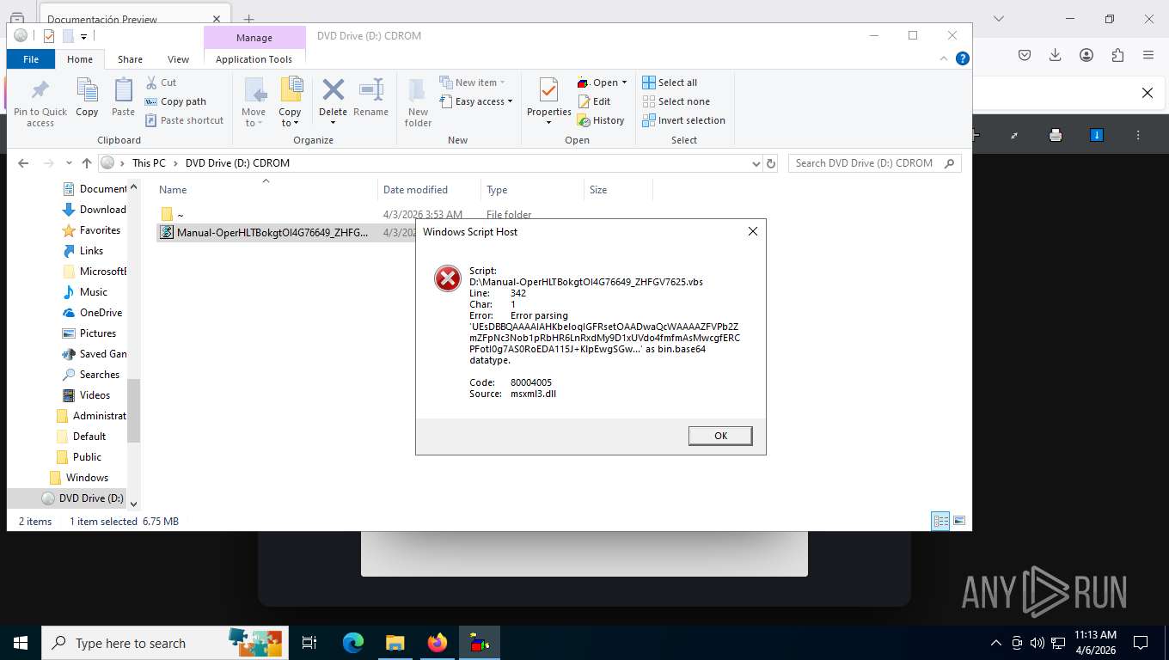This screenshot has width=1169, height=660.
Task: Click the Pin to Quick access icon
Action: point(40,102)
